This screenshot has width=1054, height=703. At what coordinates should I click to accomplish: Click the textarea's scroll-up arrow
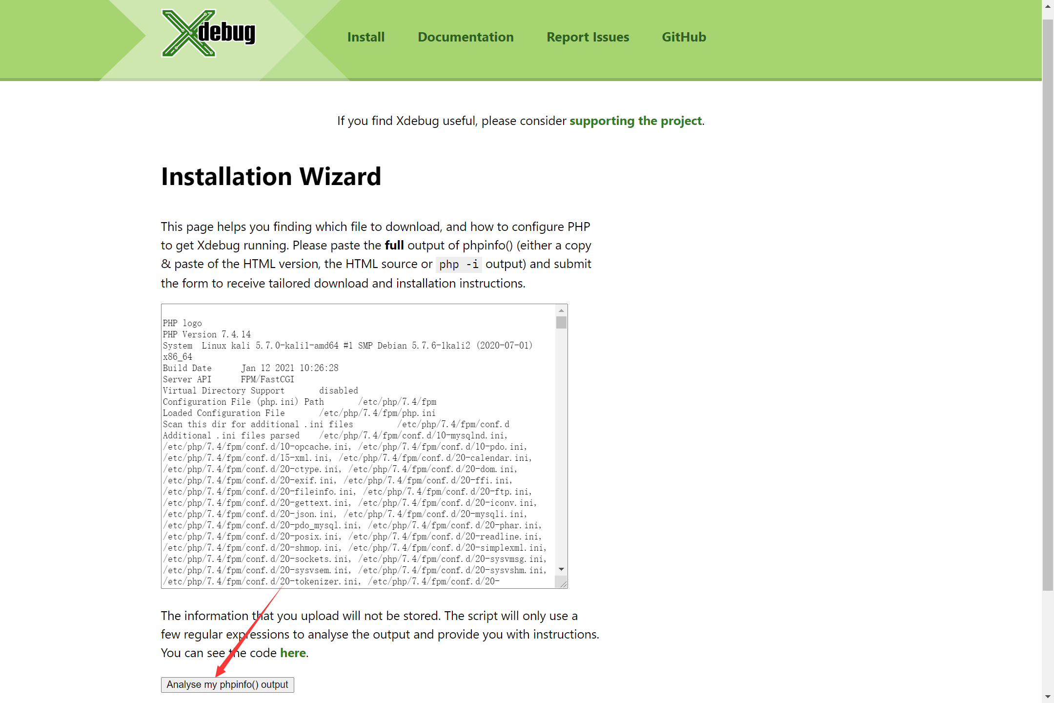pos(561,310)
